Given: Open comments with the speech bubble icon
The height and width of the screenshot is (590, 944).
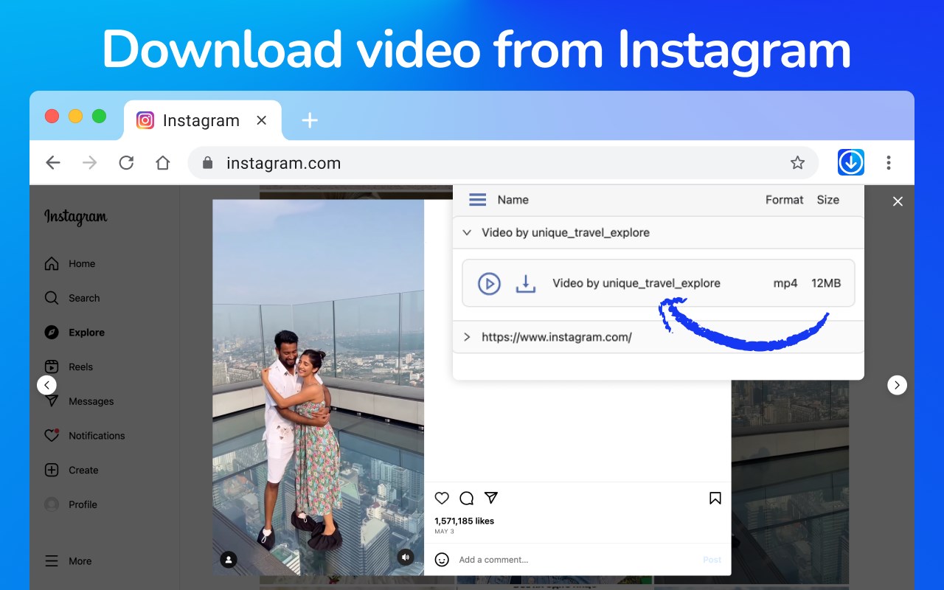Looking at the screenshot, I should 466,498.
